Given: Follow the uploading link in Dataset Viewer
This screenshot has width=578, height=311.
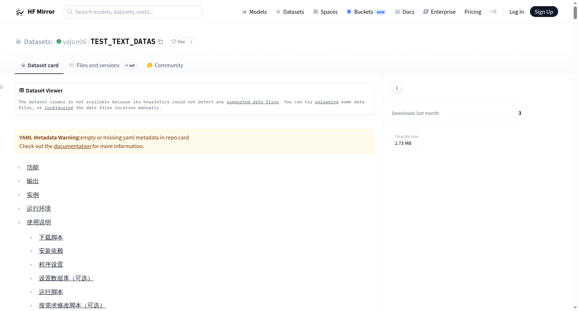Looking at the screenshot, I should [327, 102].
